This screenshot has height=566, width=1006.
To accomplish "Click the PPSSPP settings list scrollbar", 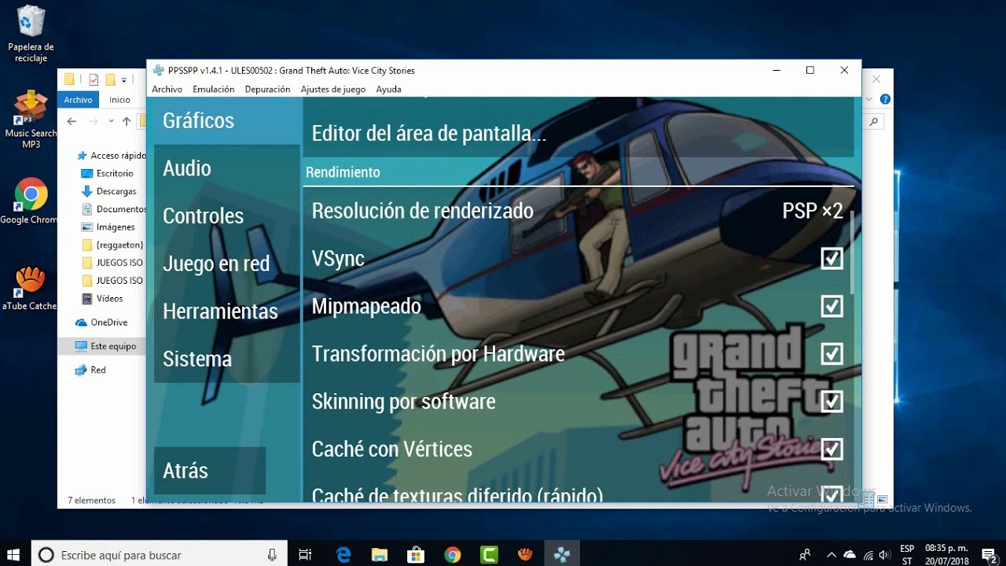I will point(852,252).
